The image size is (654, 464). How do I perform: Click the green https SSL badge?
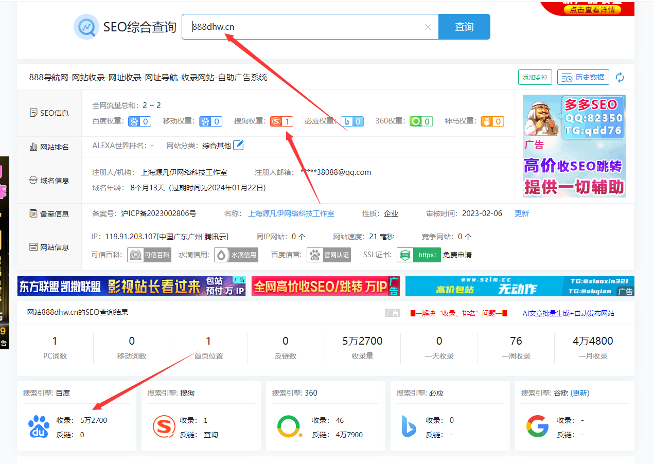(418, 254)
